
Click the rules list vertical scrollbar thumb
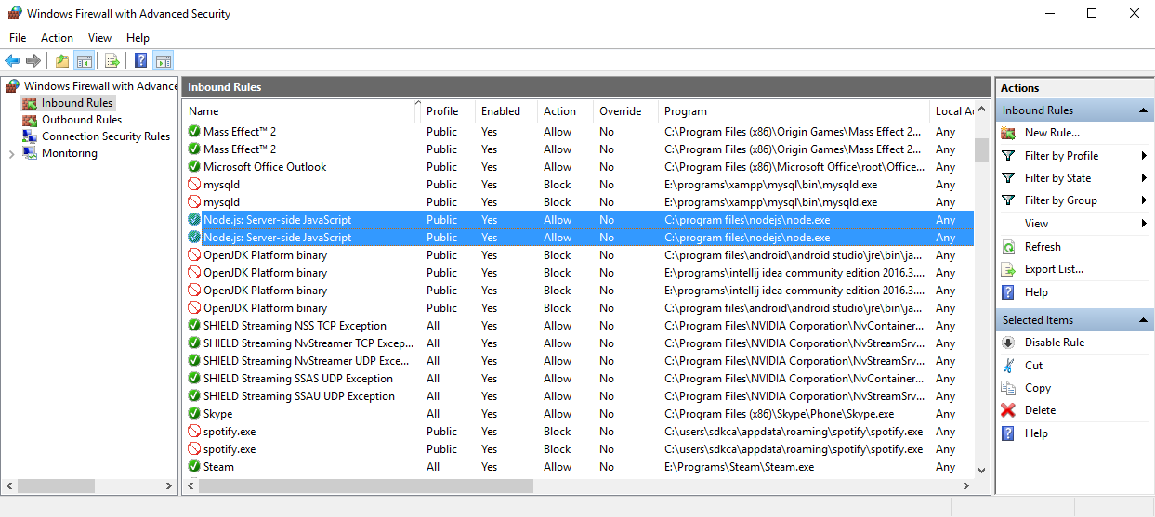pyautogui.click(x=982, y=149)
